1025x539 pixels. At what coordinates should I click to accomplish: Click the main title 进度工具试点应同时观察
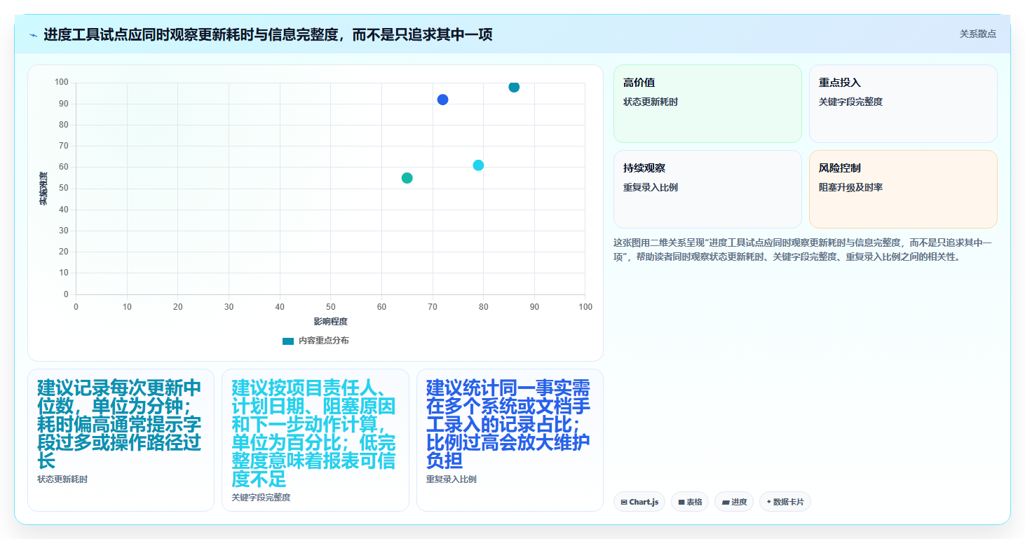268,34
